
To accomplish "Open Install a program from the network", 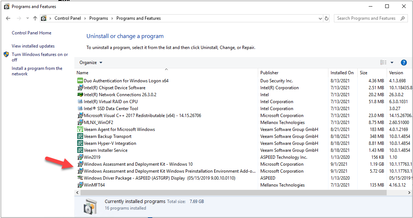I will click(x=37, y=71).
